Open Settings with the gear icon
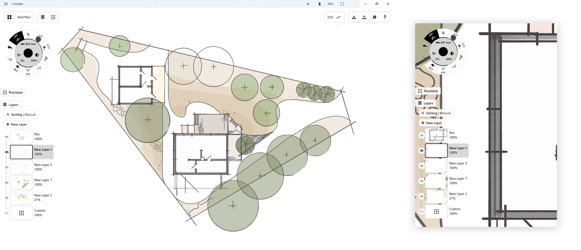Image resolution: width=581 pixels, height=250 pixels. [x=374, y=17]
